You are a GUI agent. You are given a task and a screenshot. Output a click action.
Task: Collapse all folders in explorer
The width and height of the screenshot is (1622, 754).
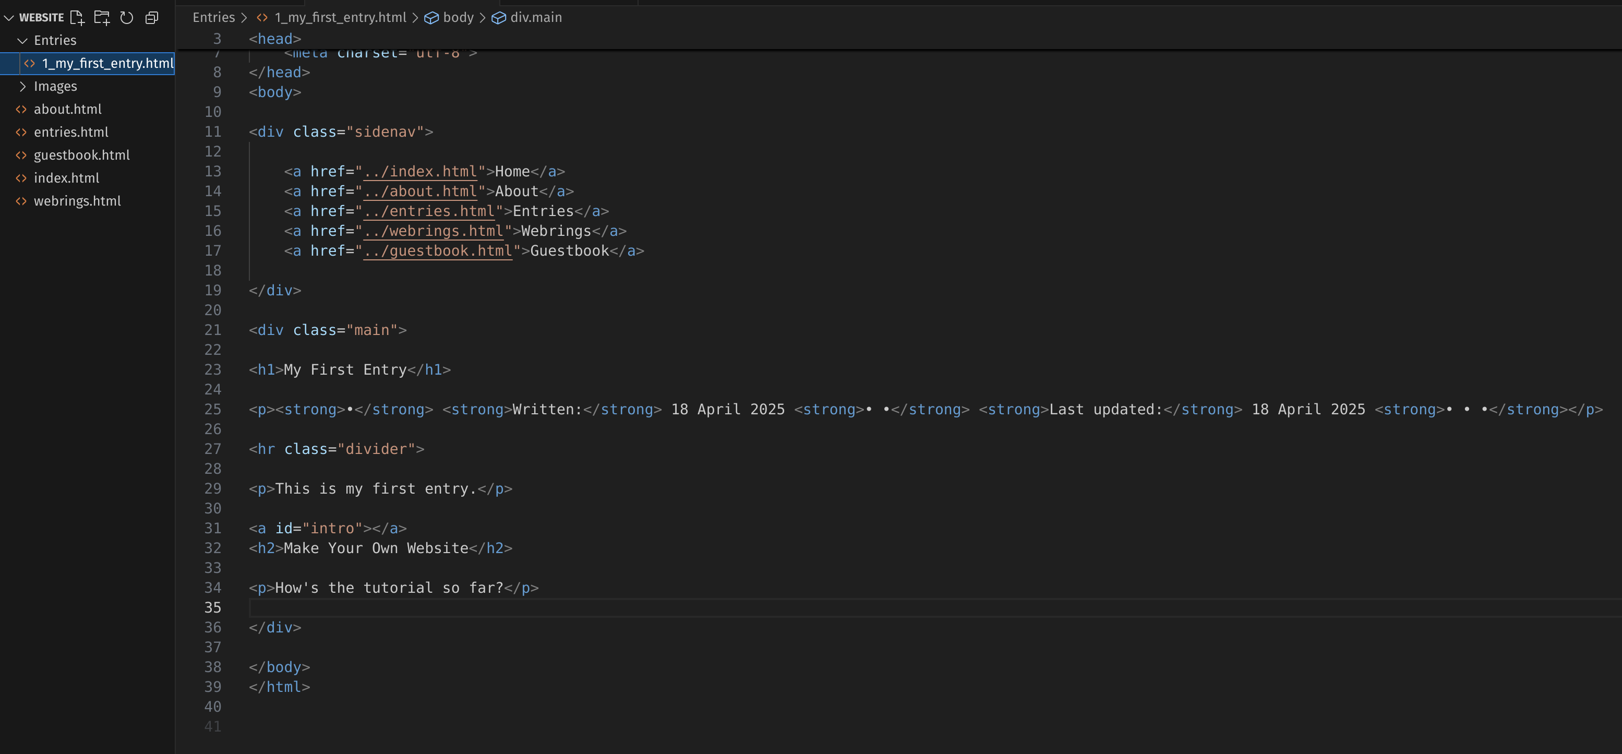(x=152, y=18)
